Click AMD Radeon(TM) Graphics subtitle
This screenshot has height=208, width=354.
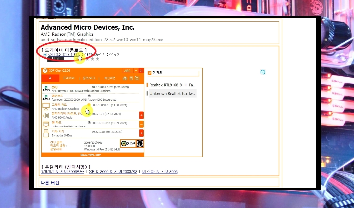click(x=67, y=34)
